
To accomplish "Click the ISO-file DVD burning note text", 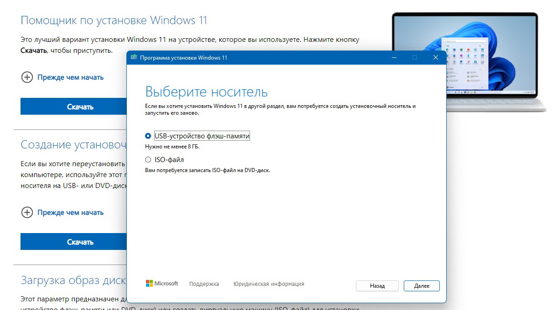I will click(x=208, y=170).
